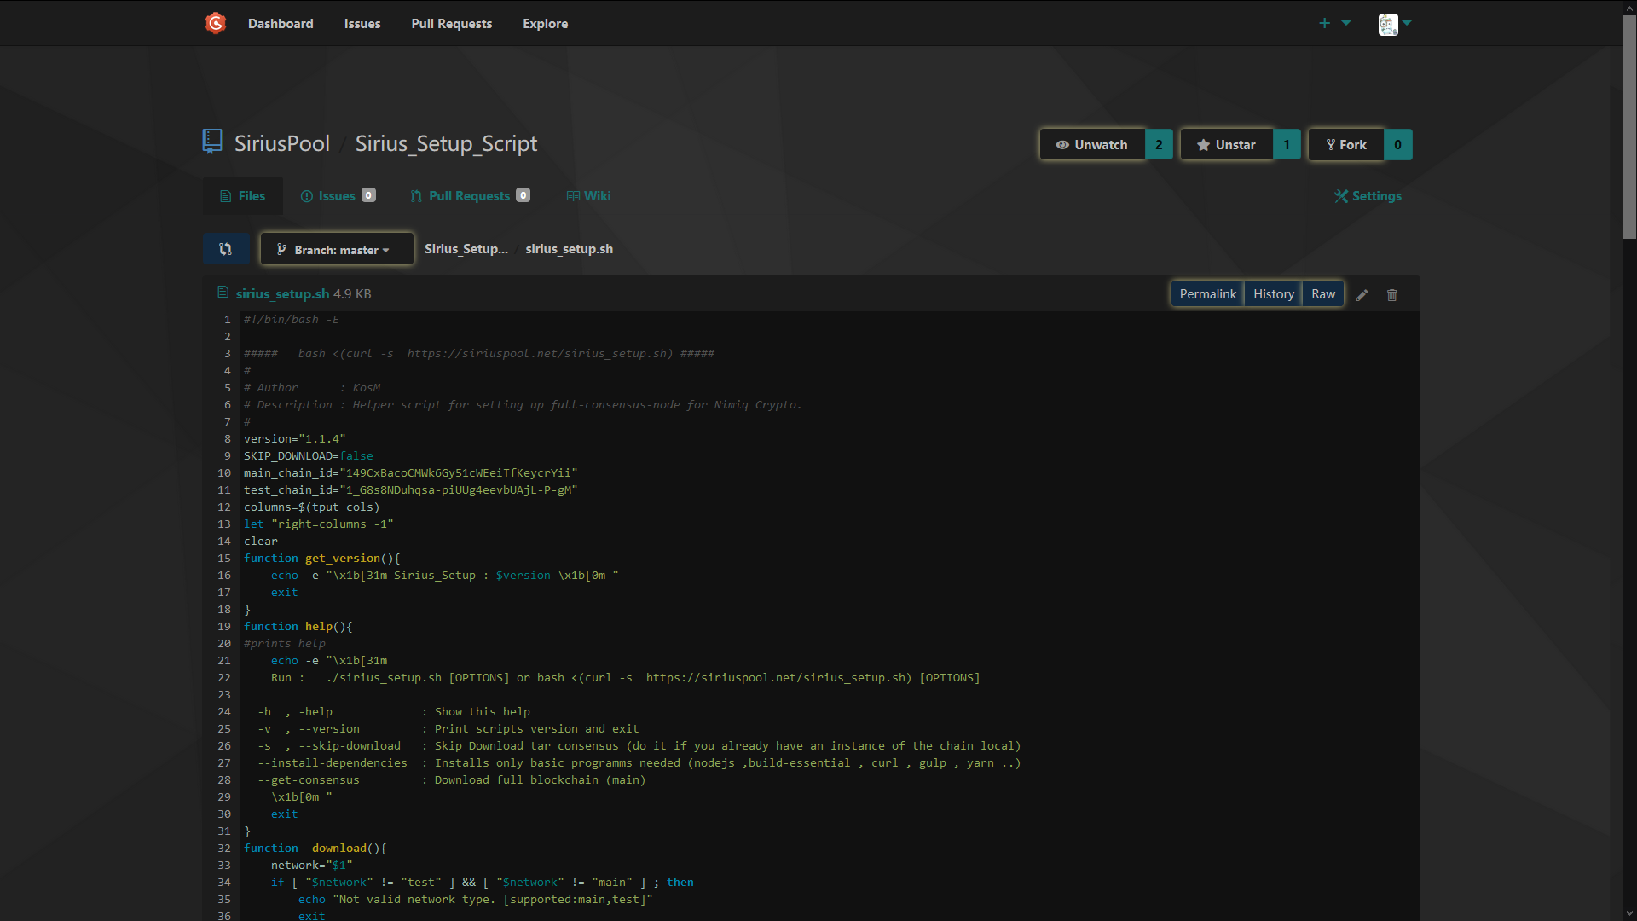This screenshot has height=921, width=1637.
Task: View file History
Action: tap(1273, 294)
